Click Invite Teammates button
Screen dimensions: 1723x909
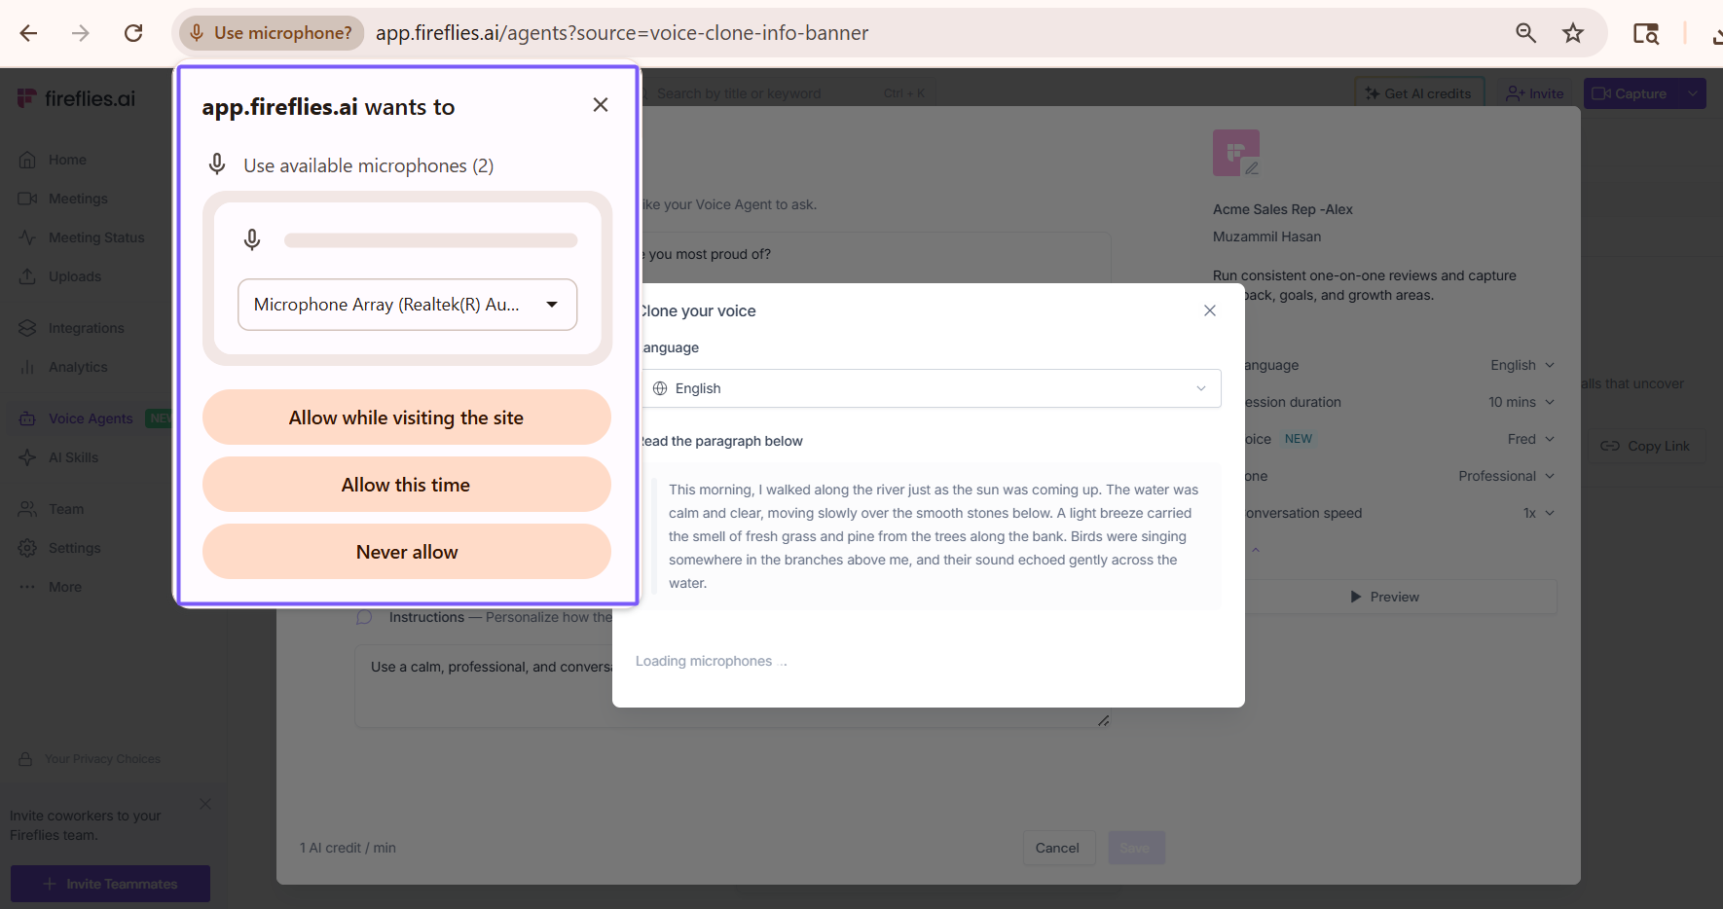point(110,884)
